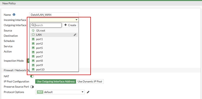
Task: Click the port5 interface icon
Action: pos(33,48)
